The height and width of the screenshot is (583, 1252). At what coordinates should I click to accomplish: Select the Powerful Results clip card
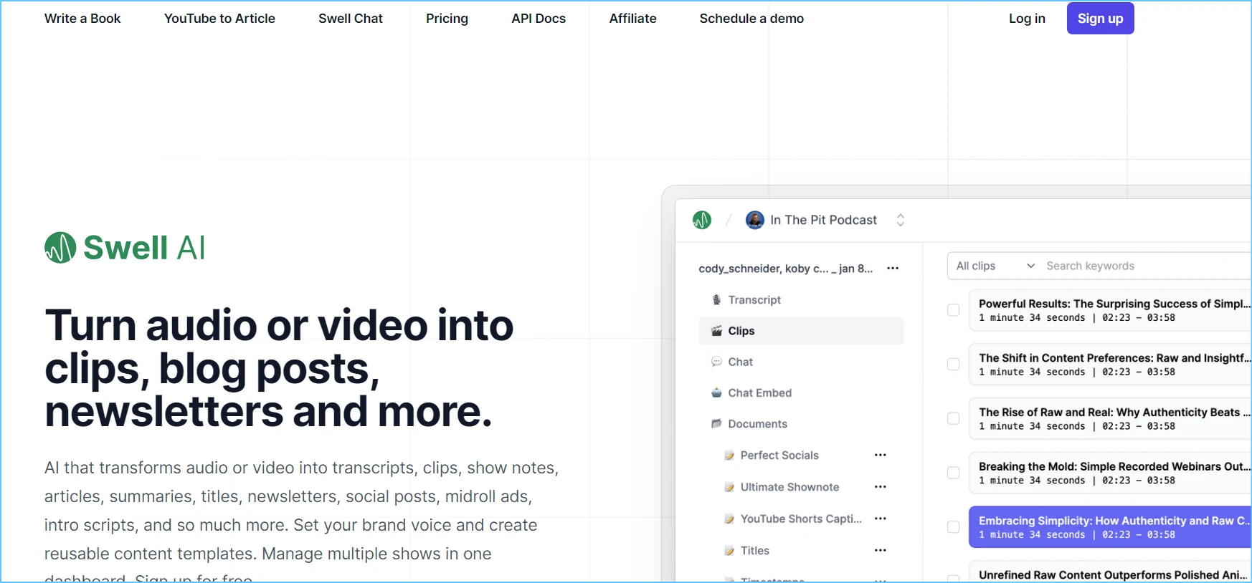[1110, 310]
